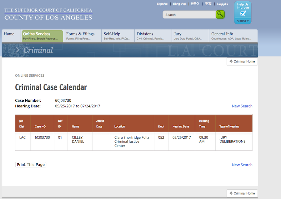281x199 pixels.
Task: Click New Search link above the table
Action: [242, 106]
